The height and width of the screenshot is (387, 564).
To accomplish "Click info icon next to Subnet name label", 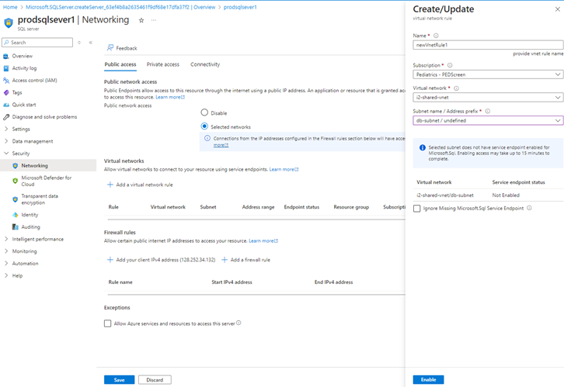I will pos(487,111).
